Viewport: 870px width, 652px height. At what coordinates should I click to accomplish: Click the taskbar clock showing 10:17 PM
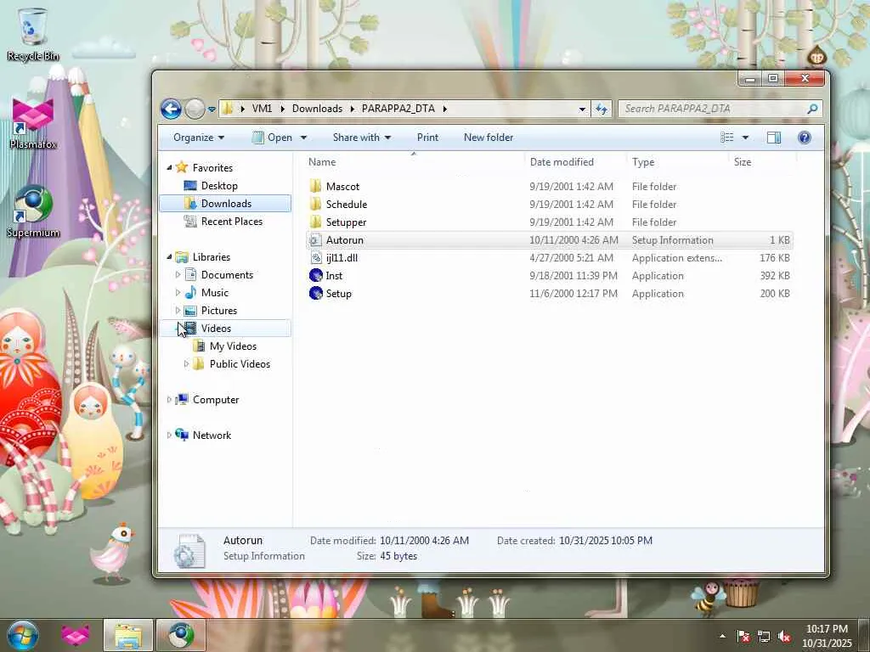[827, 636]
